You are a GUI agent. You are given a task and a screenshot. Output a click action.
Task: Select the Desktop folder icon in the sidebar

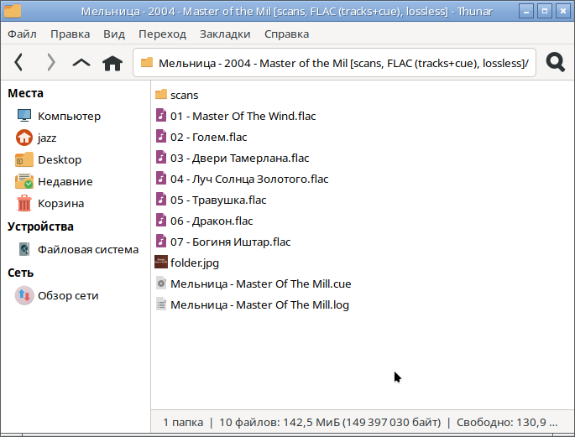(x=24, y=159)
